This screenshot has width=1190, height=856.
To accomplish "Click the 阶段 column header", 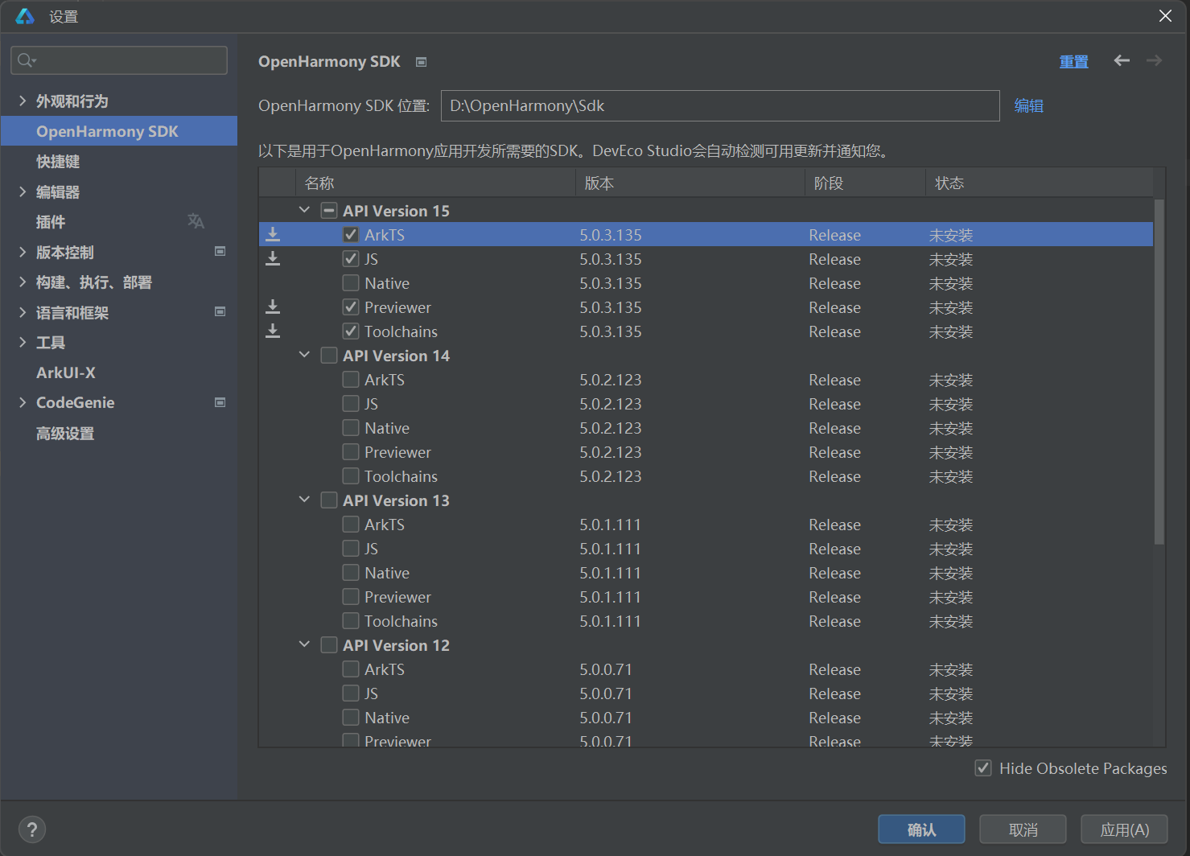I will pyautogui.click(x=865, y=183).
